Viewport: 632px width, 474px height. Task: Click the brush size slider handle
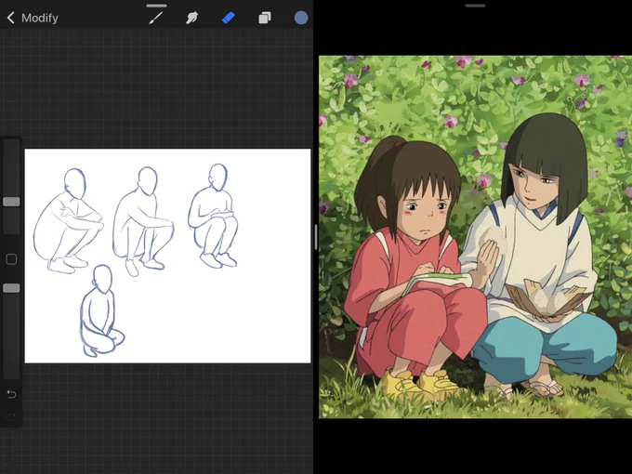(11, 202)
